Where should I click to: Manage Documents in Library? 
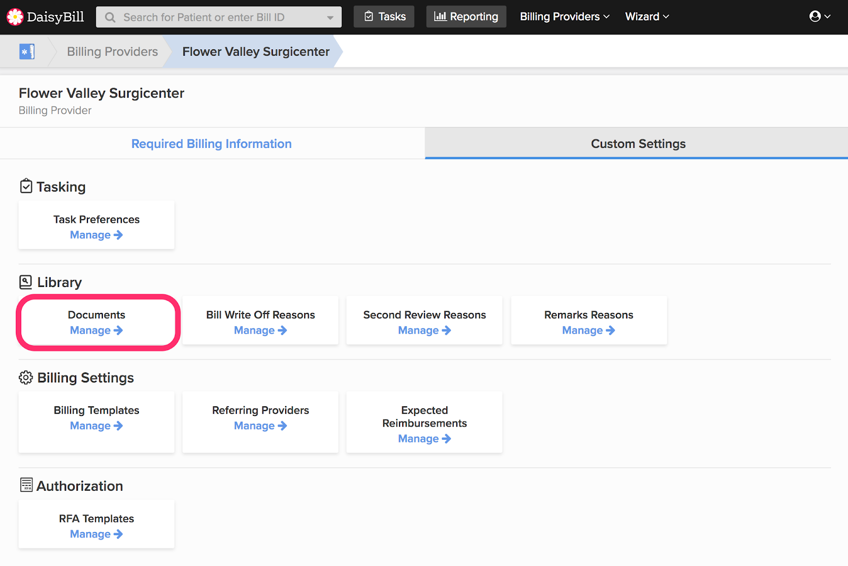point(96,330)
